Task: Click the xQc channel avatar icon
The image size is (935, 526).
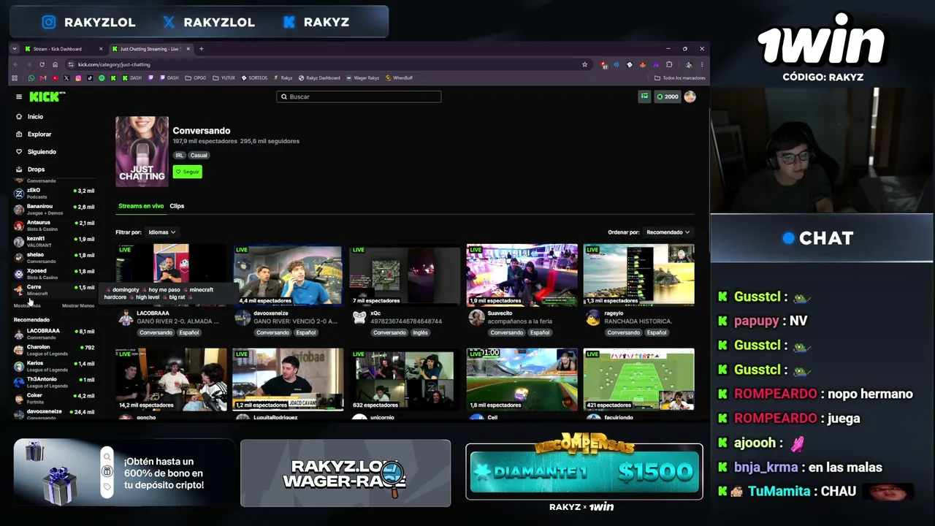Action: (359, 317)
